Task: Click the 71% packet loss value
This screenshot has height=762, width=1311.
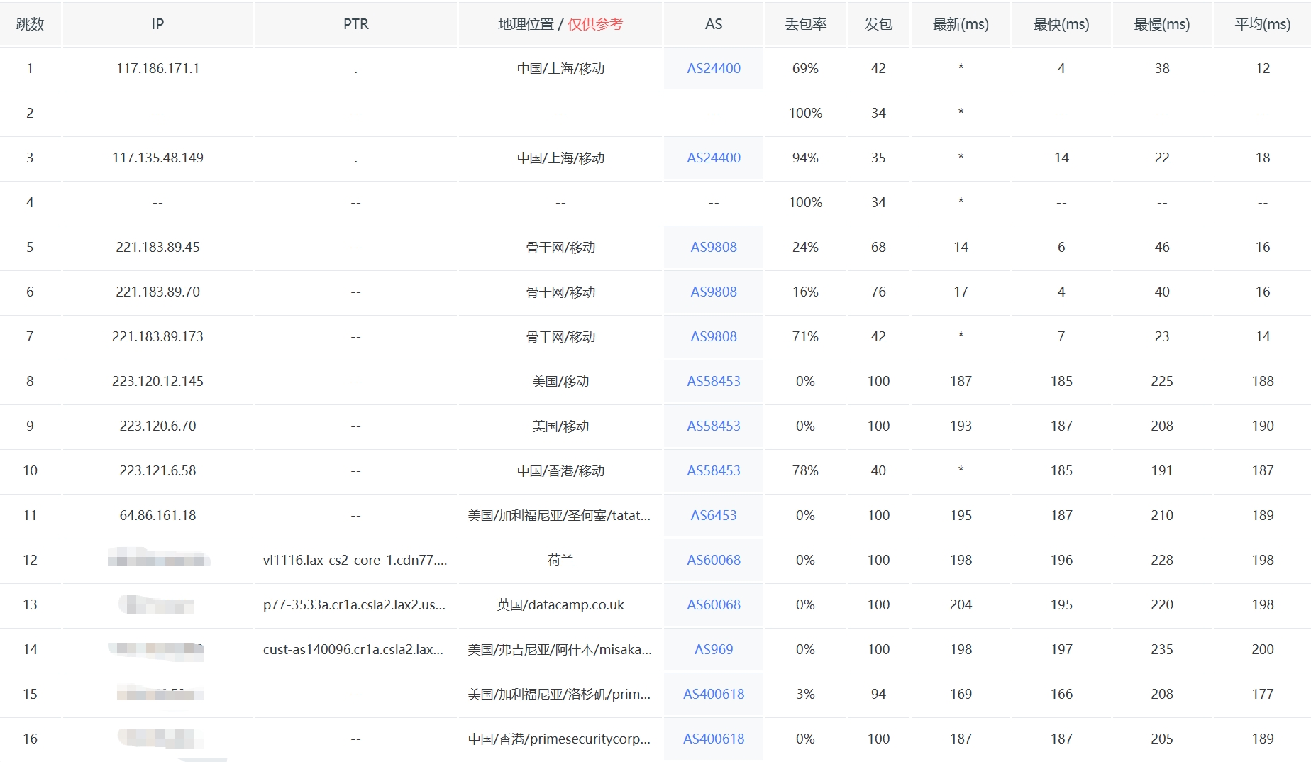Action: (x=805, y=336)
